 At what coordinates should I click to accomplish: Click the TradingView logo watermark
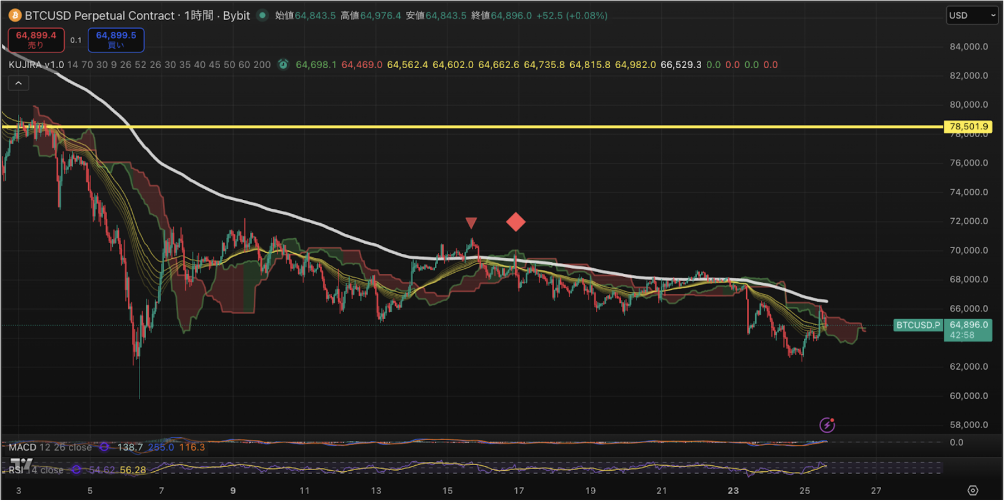click(x=22, y=464)
